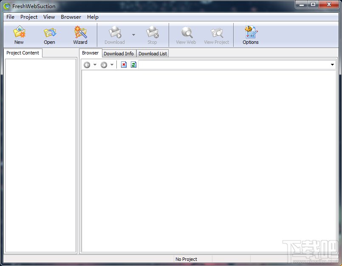Screen dimensions: 342x266
Task: Open the Project menu
Action: [29, 17]
